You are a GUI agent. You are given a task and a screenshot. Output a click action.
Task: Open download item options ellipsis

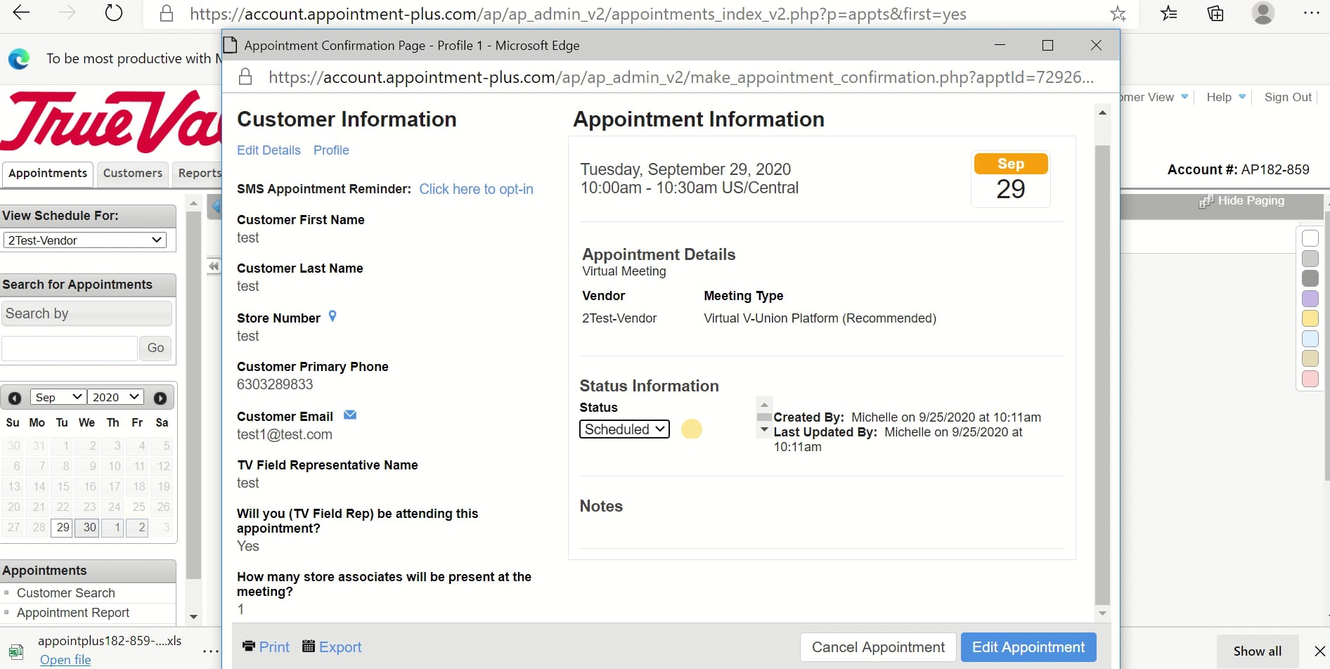[210, 651]
